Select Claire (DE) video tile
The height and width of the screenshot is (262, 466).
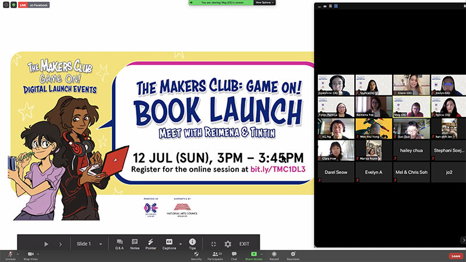tap(411, 85)
